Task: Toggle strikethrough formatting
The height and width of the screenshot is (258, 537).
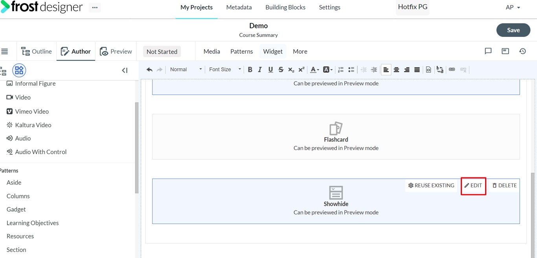Action: [x=281, y=70]
